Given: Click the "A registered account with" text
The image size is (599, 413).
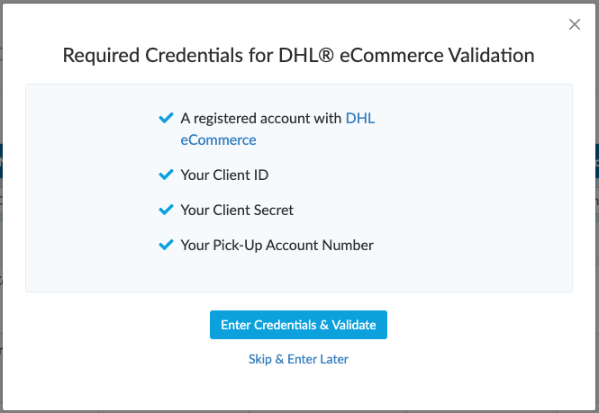Looking at the screenshot, I should point(261,118).
